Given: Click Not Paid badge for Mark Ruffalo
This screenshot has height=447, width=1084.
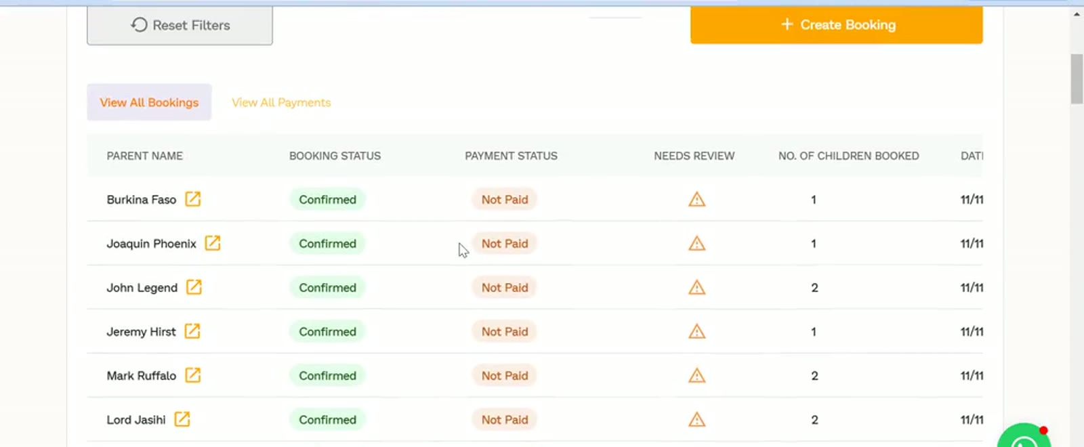Looking at the screenshot, I should click(505, 375).
